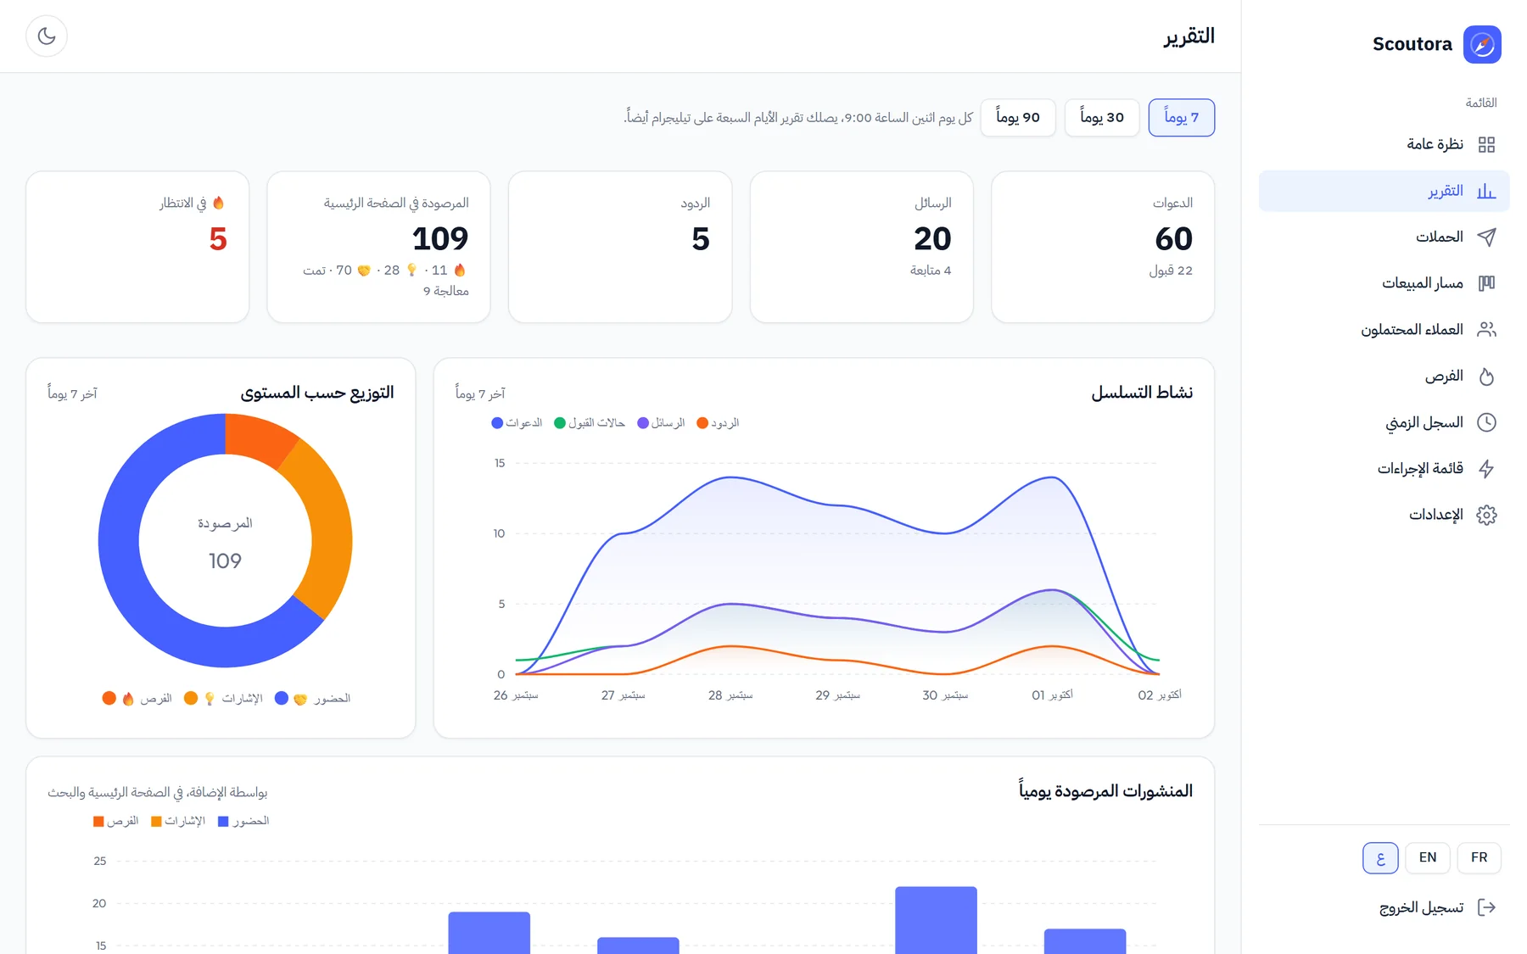Open العملاء المحتملون menu entry

[1384, 330]
